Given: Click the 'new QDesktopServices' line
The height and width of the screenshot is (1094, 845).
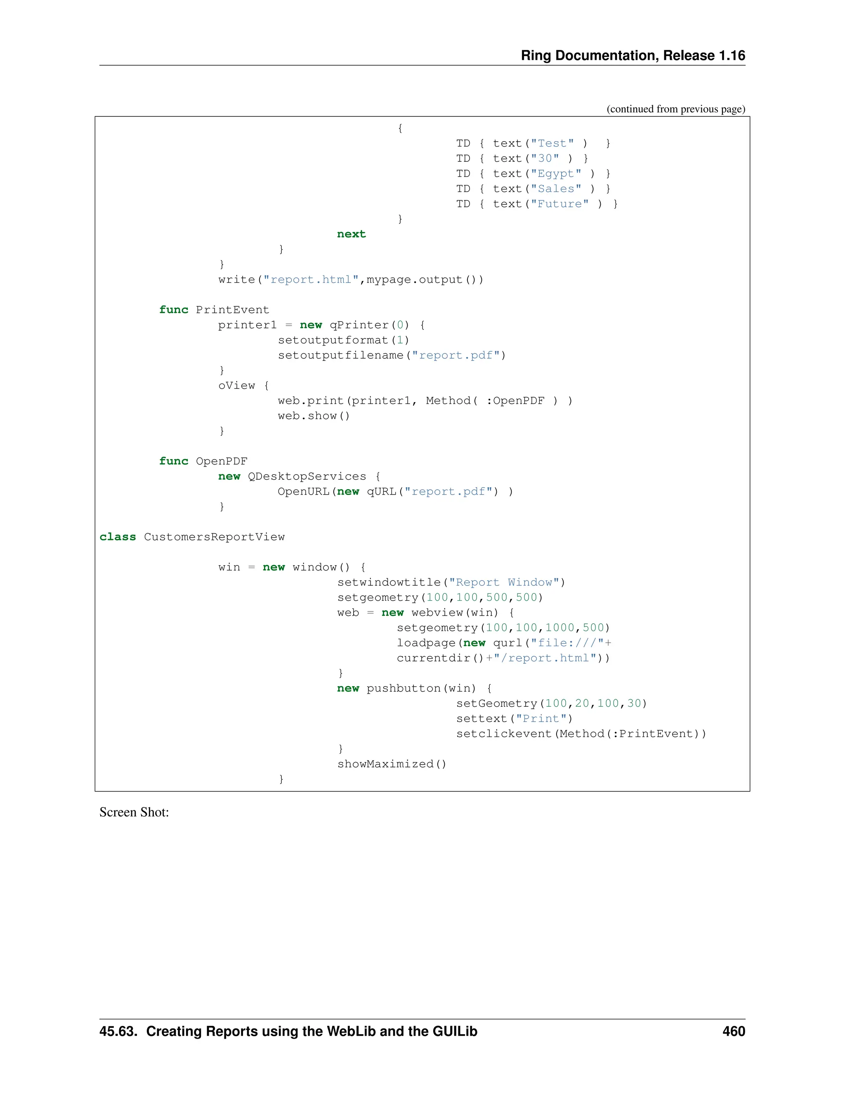Looking at the screenshot, I should [299, 476].
